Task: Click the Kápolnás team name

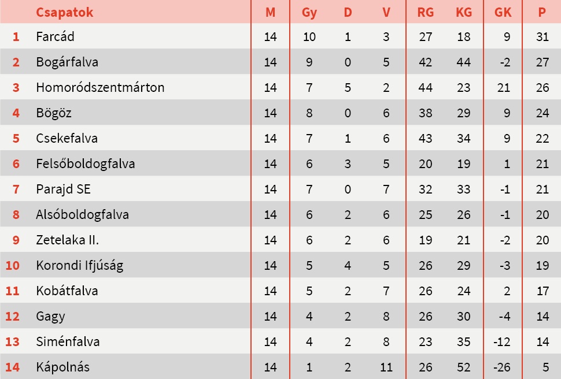Action: [62, 367]
